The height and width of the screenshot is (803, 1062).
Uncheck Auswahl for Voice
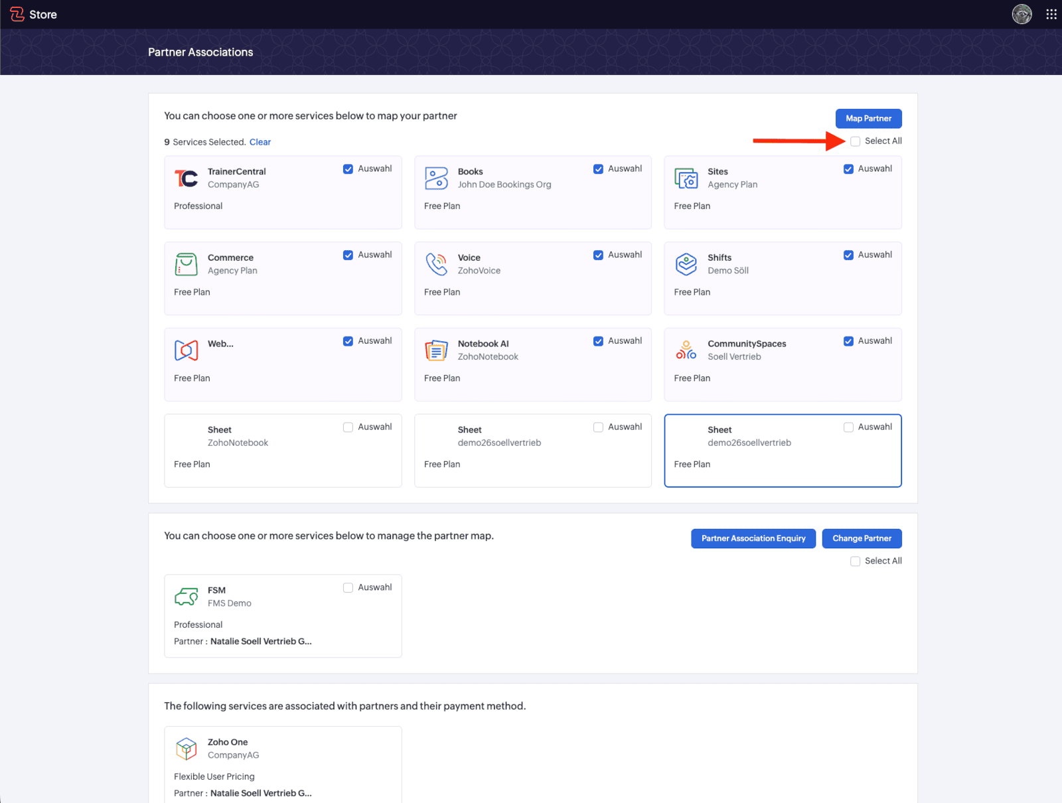click(x=598, y=256)
